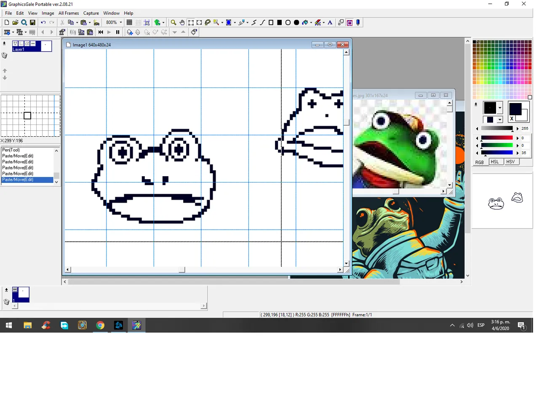Screen dimensions: 539x402
Task: Expand the pen tool options arrow
Action: point(247,23)
